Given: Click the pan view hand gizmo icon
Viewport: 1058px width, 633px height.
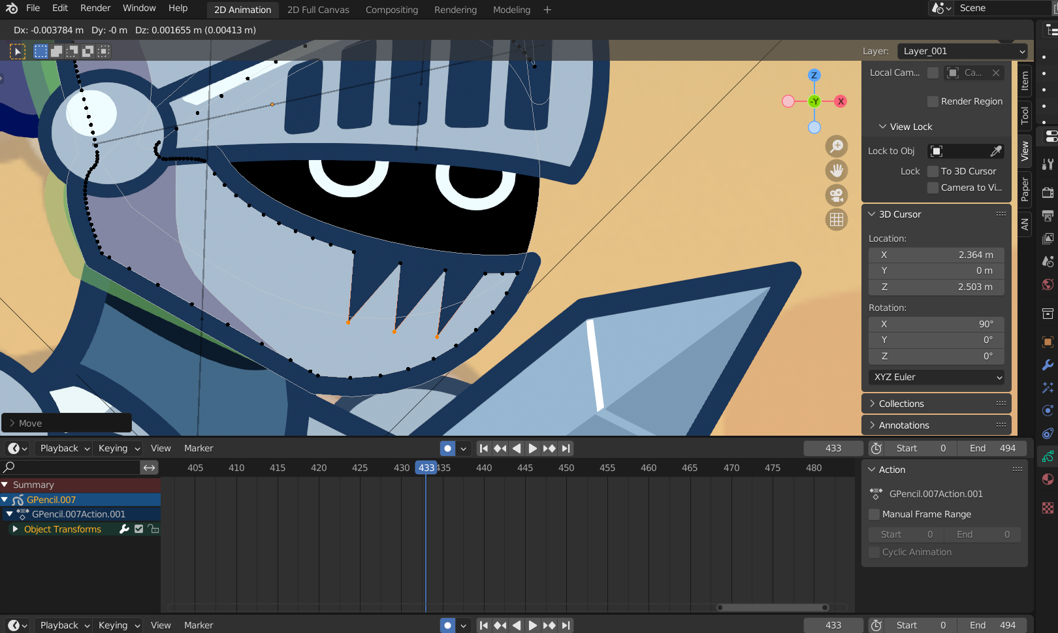Looking at the screenshot, I should tap(837, 170).
